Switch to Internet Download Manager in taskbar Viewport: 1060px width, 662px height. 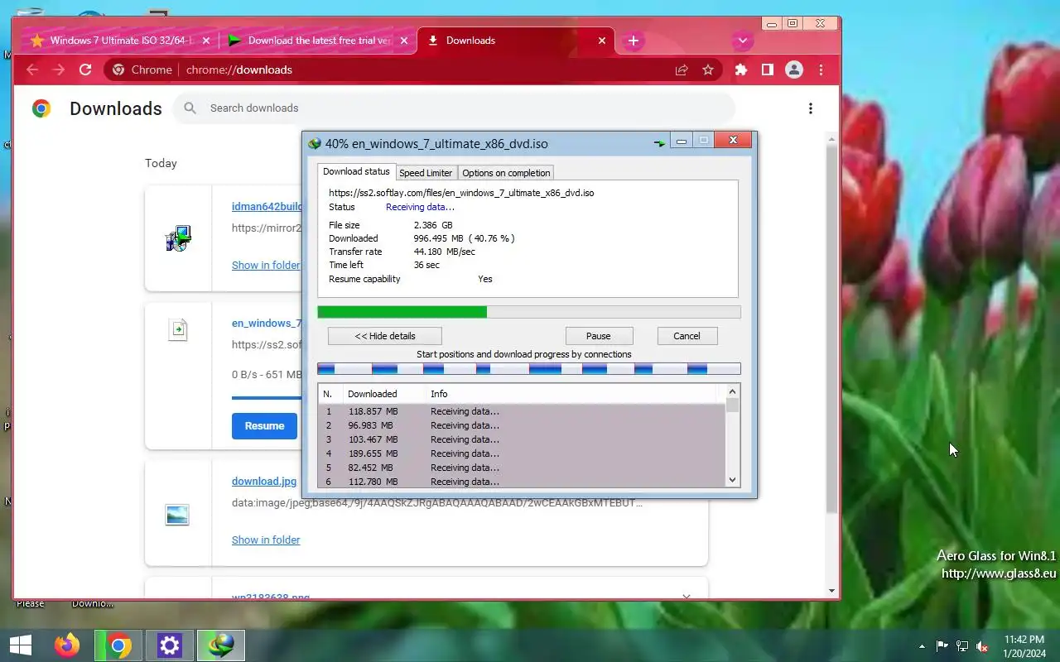click(x=221, y=645)
